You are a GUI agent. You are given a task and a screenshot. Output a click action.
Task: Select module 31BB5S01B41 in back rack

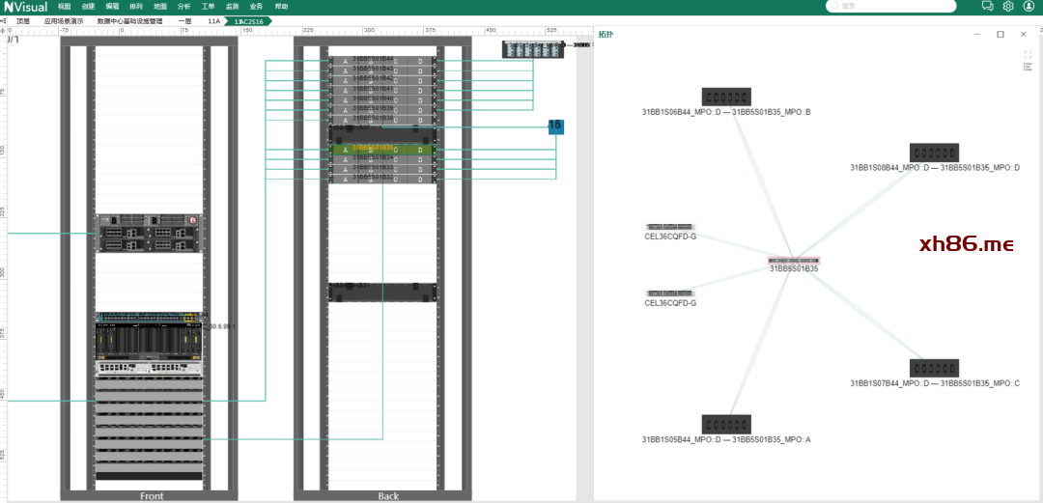(382, 91)
